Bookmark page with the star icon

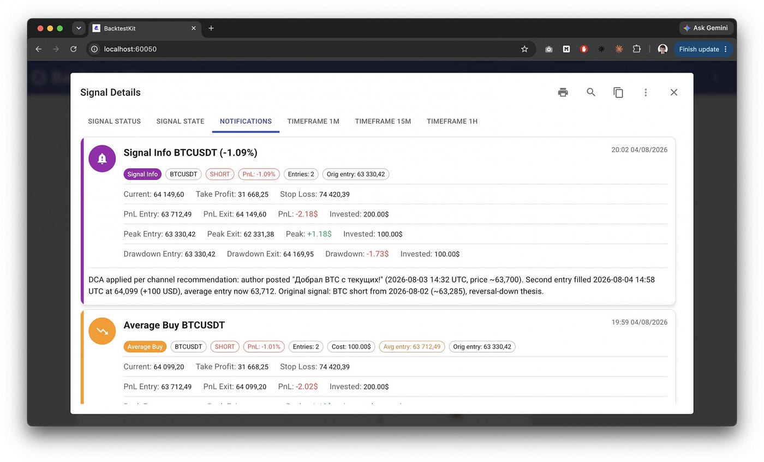click(524, 49)
